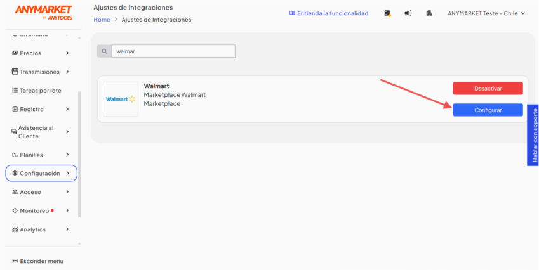Click the Desactivar button for Walmart
Image resolution: width=539 pixels, height=270 pixels.
[x=488, y=89]
